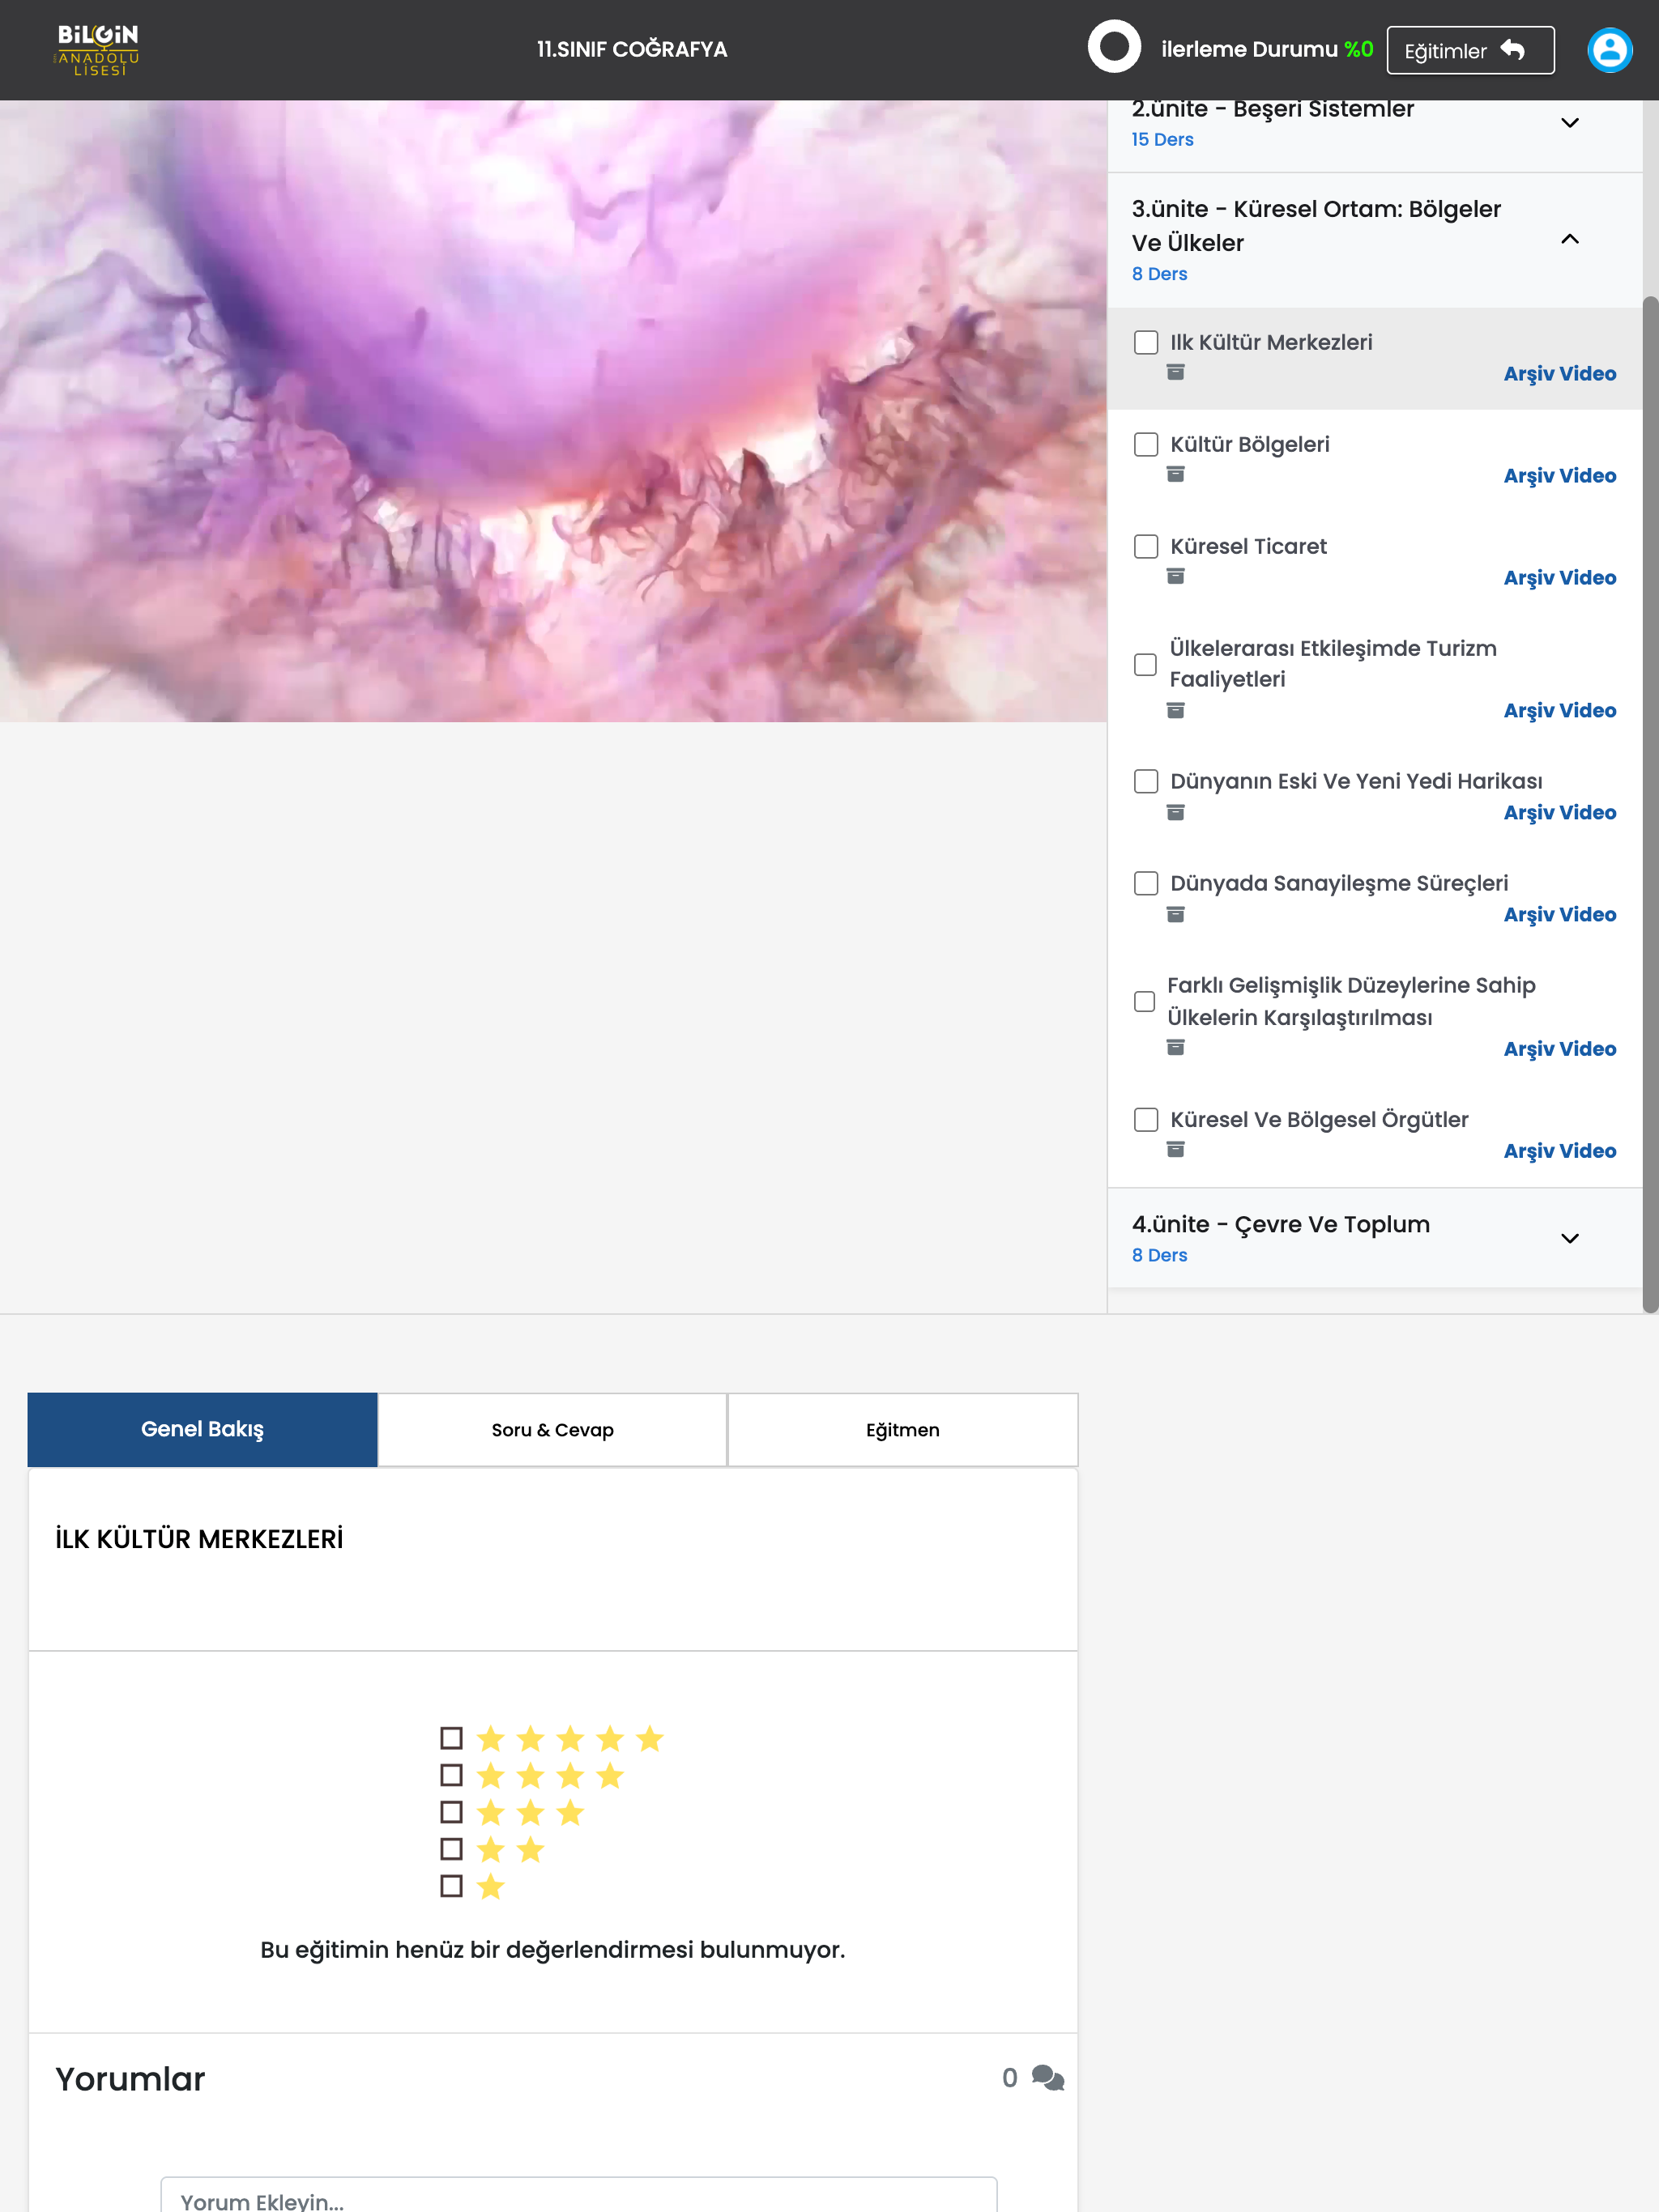Open Arşiv Video for Ülkelerin Karşılaştırılması

pyautogui.click(x=1559, y=1048)
